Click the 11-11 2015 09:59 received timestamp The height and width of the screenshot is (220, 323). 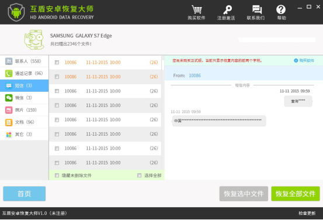coord(186,112)
